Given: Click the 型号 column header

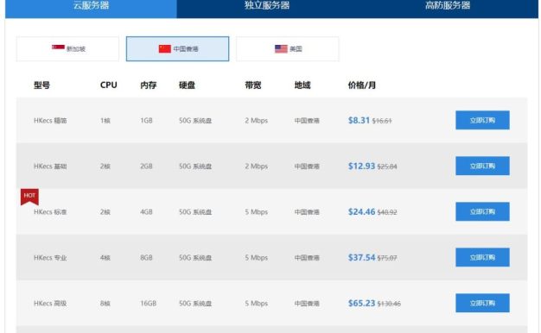Looking at the screenshot, I should pyautogui.click(x=41, y=85).
